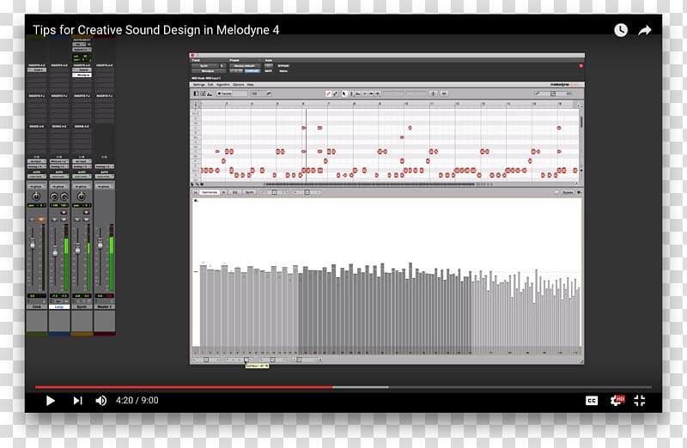This screenshot has width=687, height=448.
Task: Click the Master 1 volume fader
Action: [100, 245]
